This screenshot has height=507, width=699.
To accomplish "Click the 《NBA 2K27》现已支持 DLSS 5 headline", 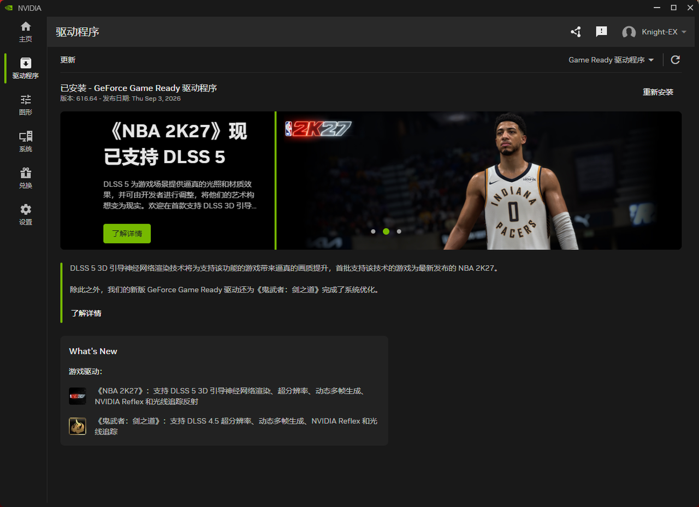I will 175,144.
